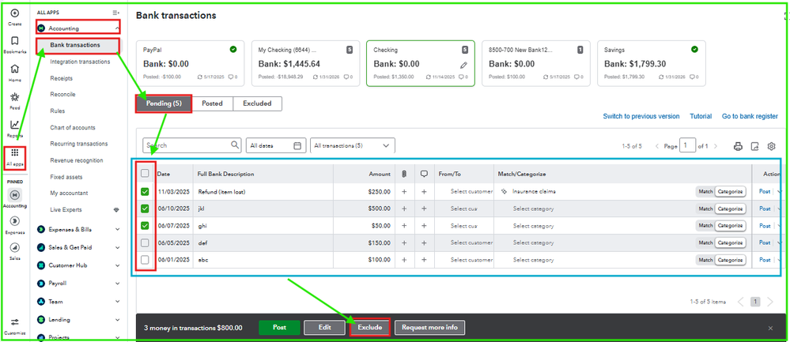
Task: Click the export icon above the table
Action: pyautogui.click(x=754, y=146)
